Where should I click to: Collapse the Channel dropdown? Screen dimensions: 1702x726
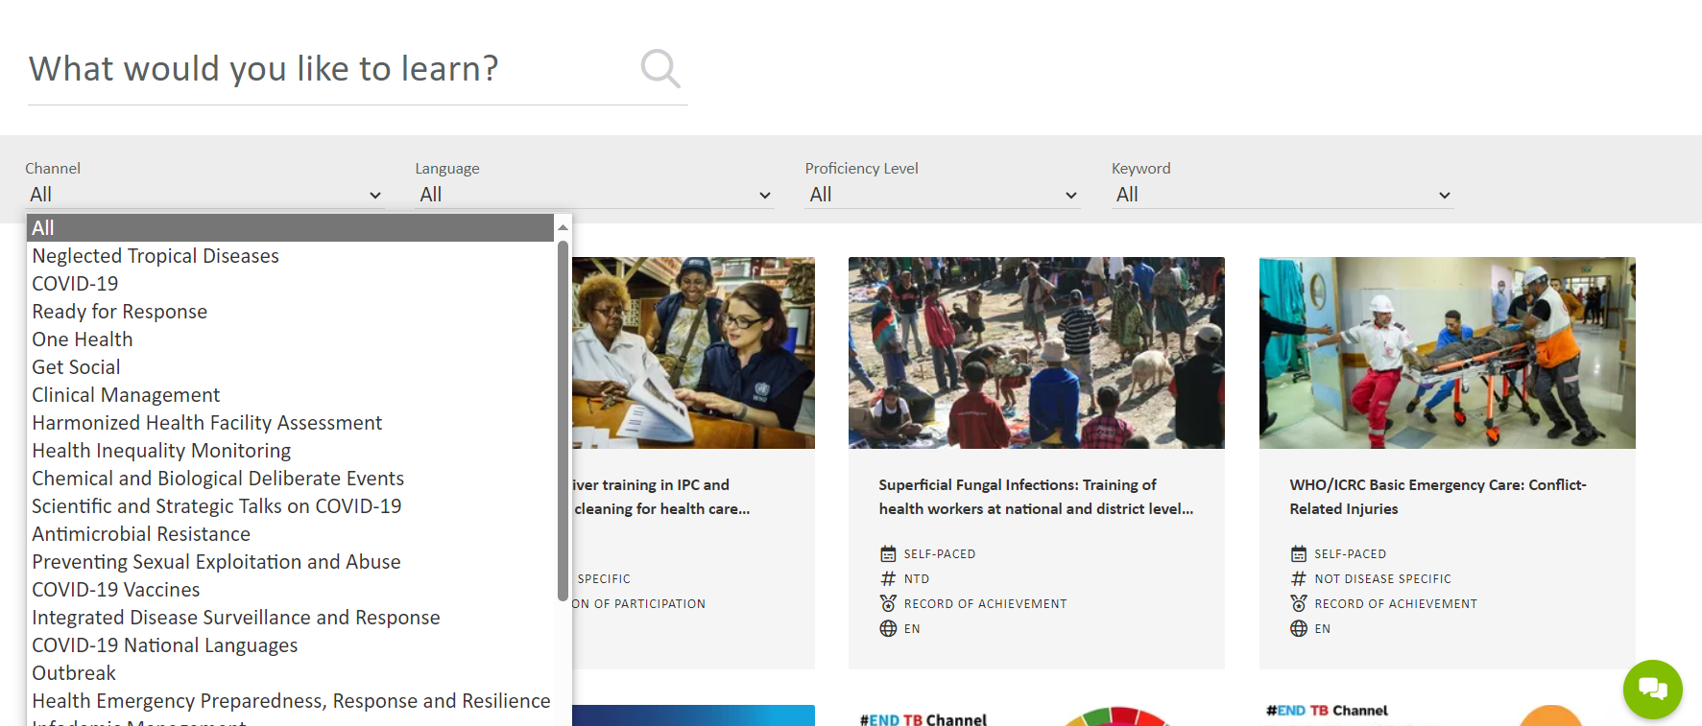204,195
